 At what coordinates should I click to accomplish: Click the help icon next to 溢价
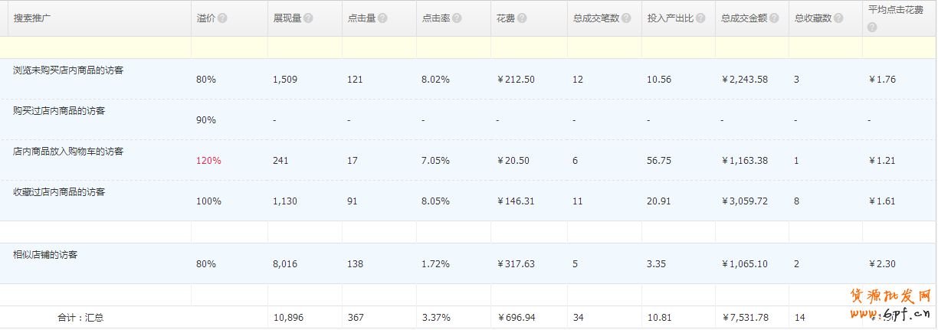pos(222,18)
